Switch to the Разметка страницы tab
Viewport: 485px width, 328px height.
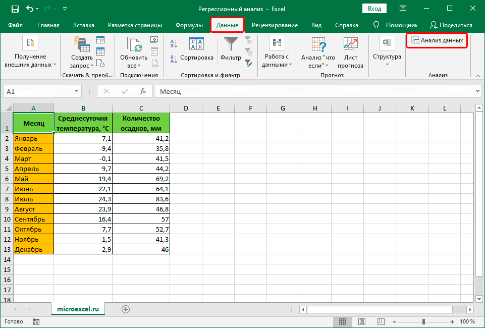(x=135, y=25)
